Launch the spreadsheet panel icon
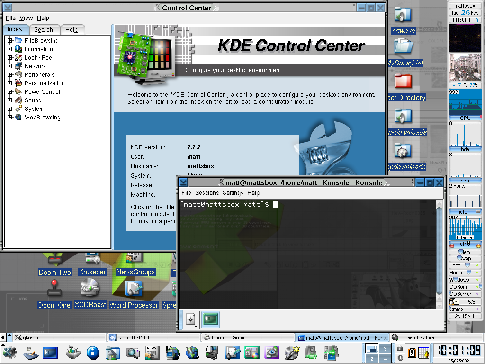The width and height of the screenshot is (485, 364). [x=251, y=353]
